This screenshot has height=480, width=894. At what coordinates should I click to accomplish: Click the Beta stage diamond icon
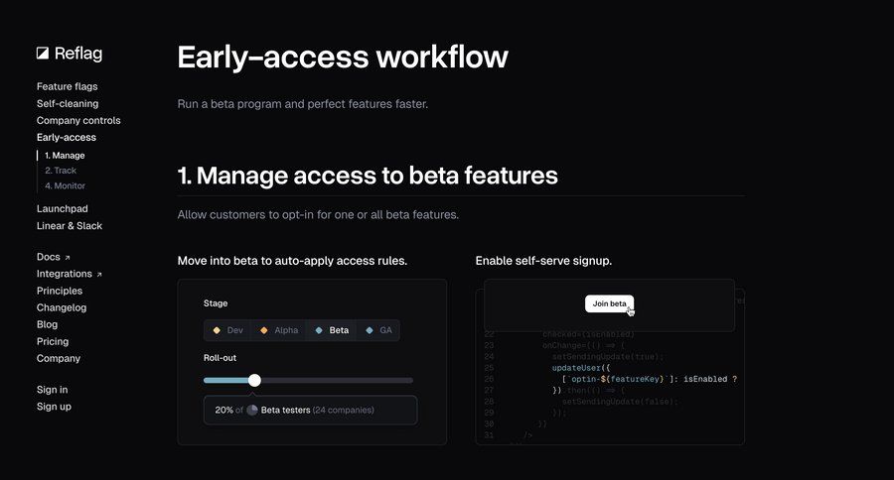(319, 330)
